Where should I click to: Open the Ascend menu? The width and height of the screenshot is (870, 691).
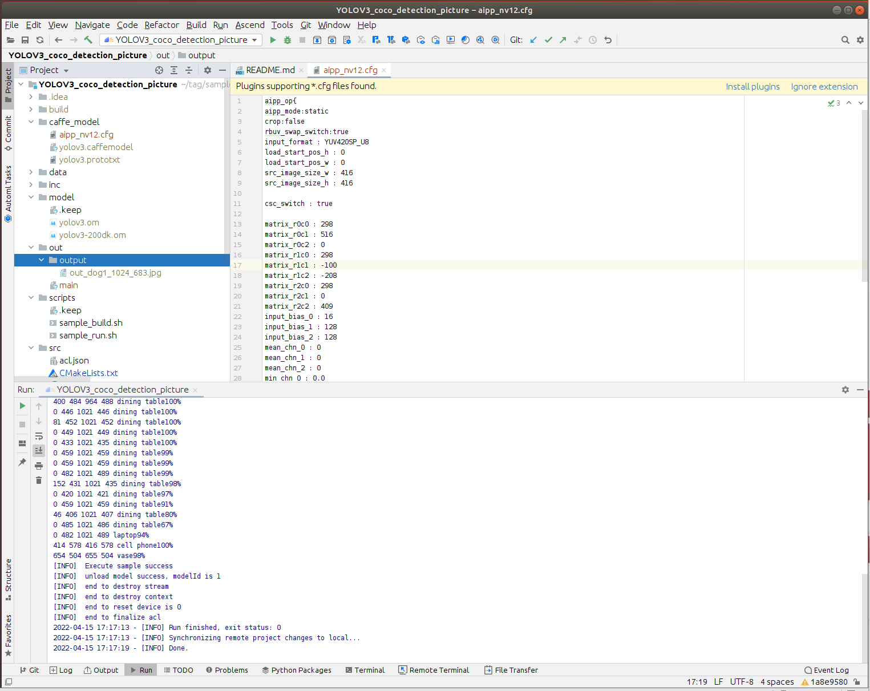(250, 25)
